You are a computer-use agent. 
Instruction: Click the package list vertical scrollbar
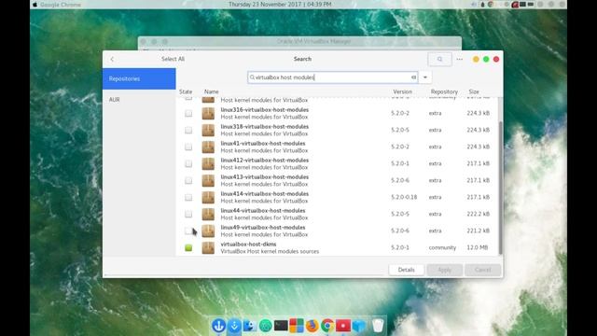click(x=500, y=187)
